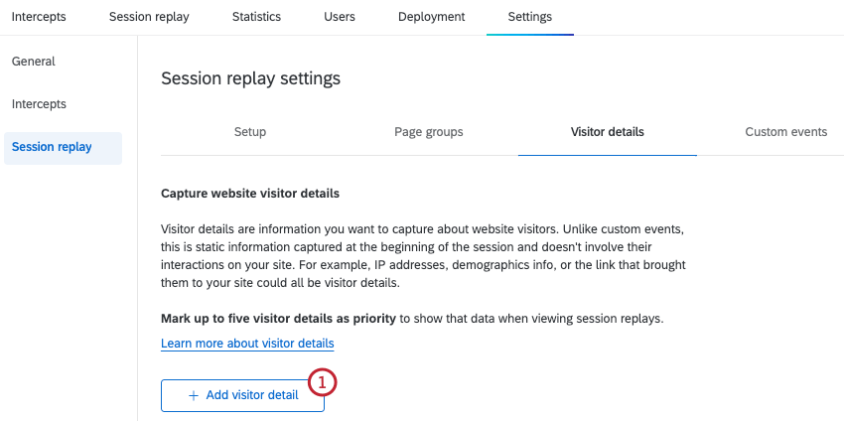Select the Deployment tab
Image resolution: width=844 pixels, height=421 pixels.
(x=432, y=17)
